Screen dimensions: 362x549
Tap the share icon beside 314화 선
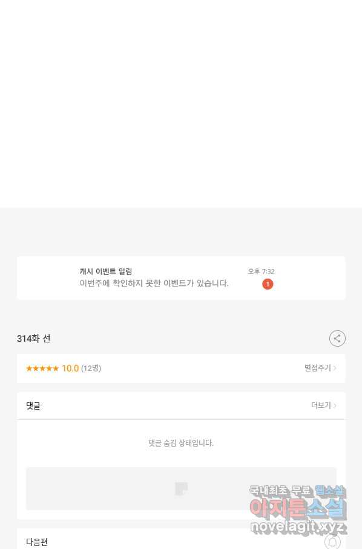tap(337, 339)
